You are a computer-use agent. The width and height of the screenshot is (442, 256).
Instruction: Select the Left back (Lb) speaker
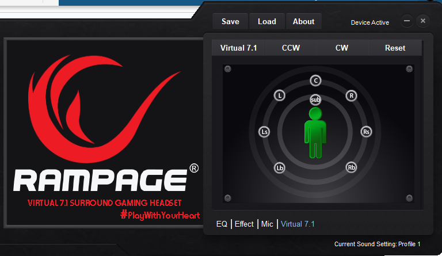(x=280, y=168)
